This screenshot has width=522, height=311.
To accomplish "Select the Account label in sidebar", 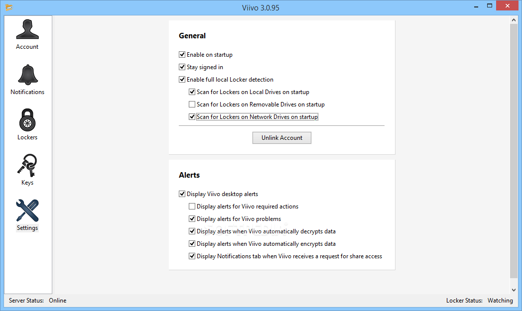I will (27, 47).
